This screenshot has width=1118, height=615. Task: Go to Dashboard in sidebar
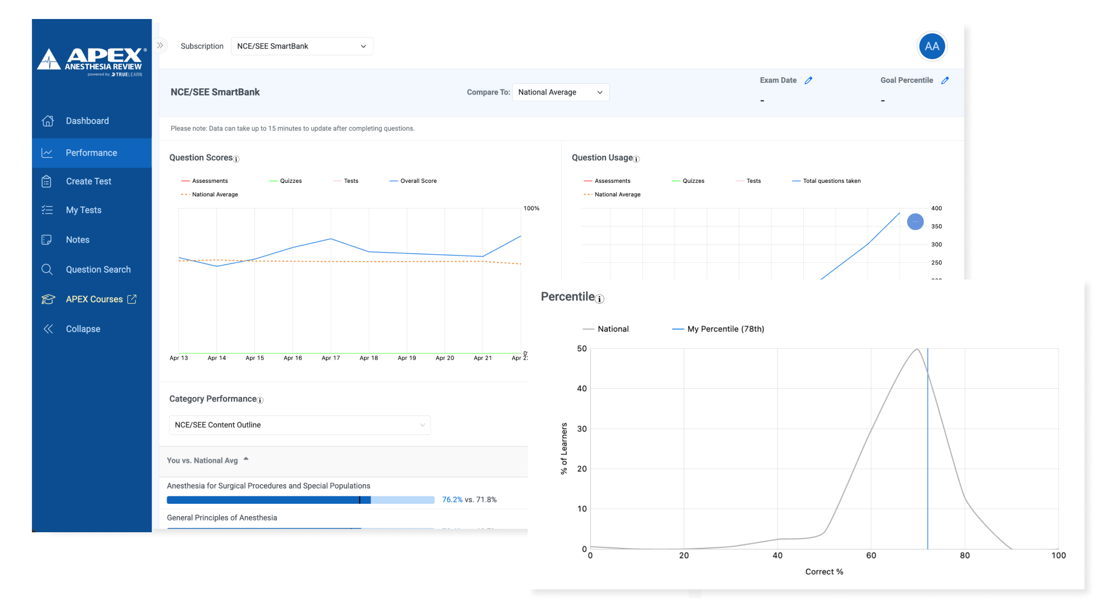click(87, 121)
